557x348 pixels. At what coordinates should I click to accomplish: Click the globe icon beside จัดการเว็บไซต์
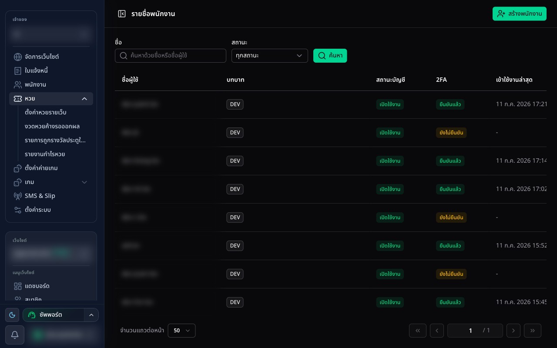pyautogui.click(x=18, y=57)
